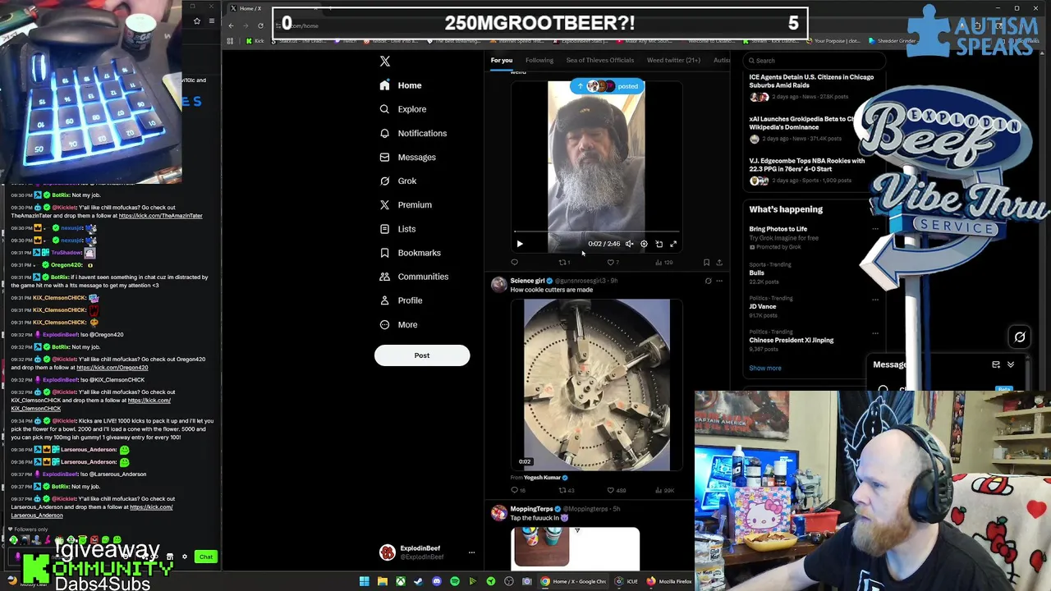Click Show more under What's happening
Image resolution: width=1051 pixels, height=591 pixels.
tap(764, 368)
